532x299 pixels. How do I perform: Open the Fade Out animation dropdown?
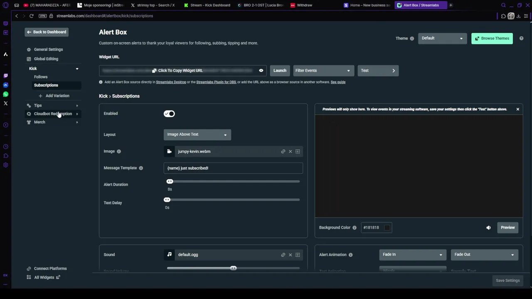coord(485,255)
